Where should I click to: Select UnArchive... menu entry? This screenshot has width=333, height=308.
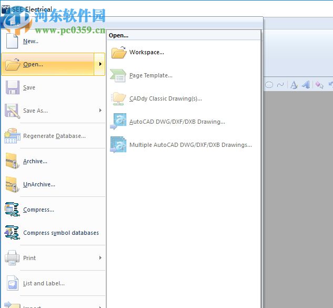pos(39,184)
